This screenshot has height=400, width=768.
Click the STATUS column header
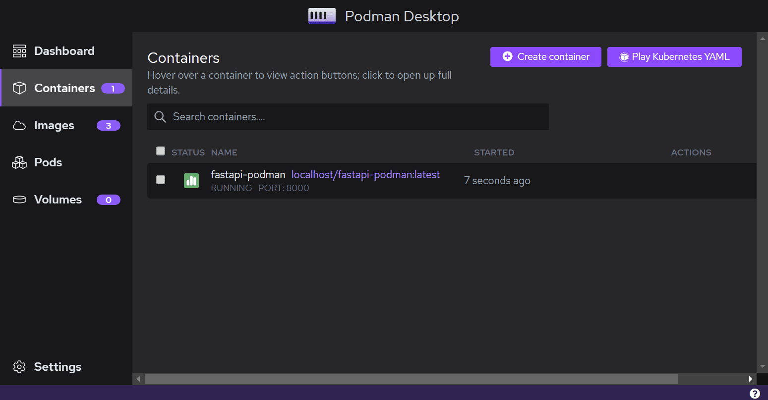pos(188,152)
